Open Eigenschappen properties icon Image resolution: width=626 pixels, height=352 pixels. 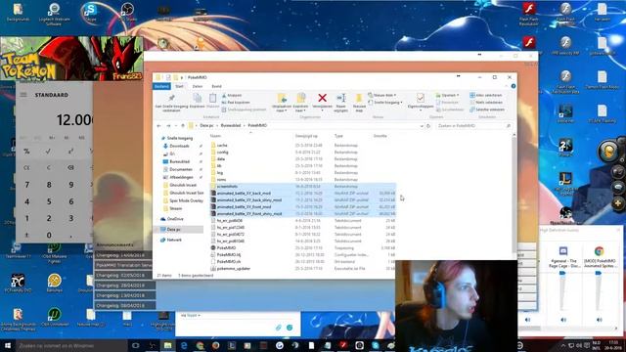pos(421,98)
